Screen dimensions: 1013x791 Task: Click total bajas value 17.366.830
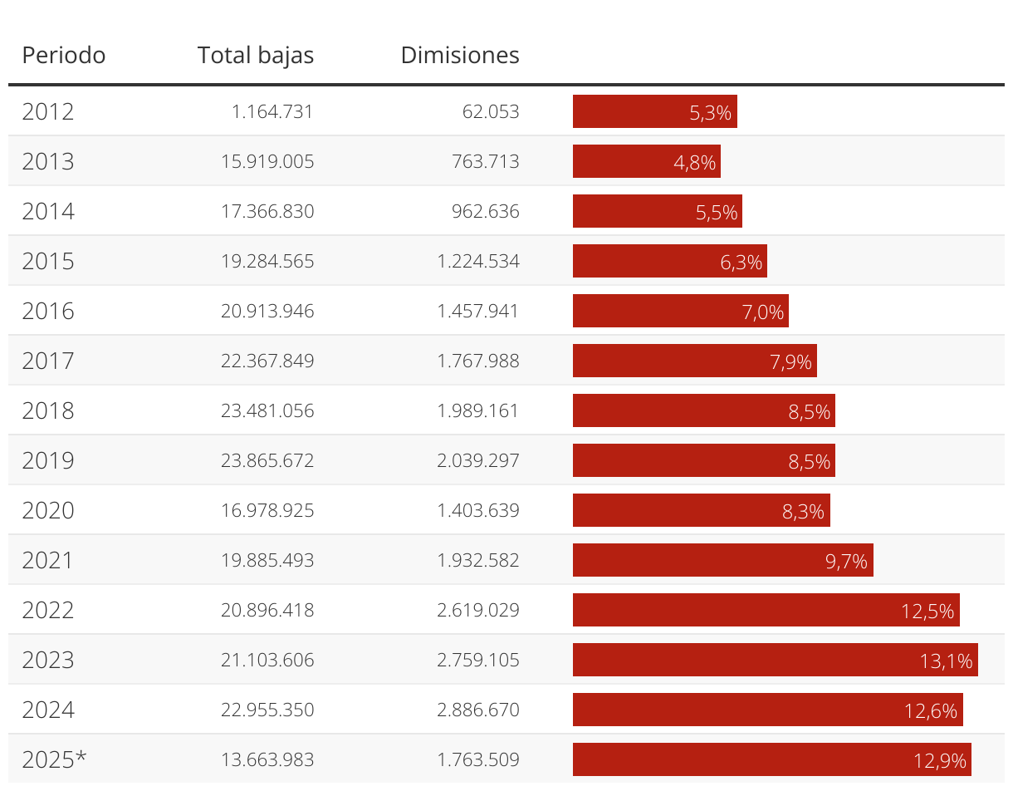(267, 212)
